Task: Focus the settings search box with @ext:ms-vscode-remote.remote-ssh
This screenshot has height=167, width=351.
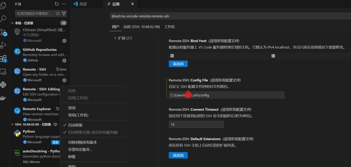Action: coord(230,16)
